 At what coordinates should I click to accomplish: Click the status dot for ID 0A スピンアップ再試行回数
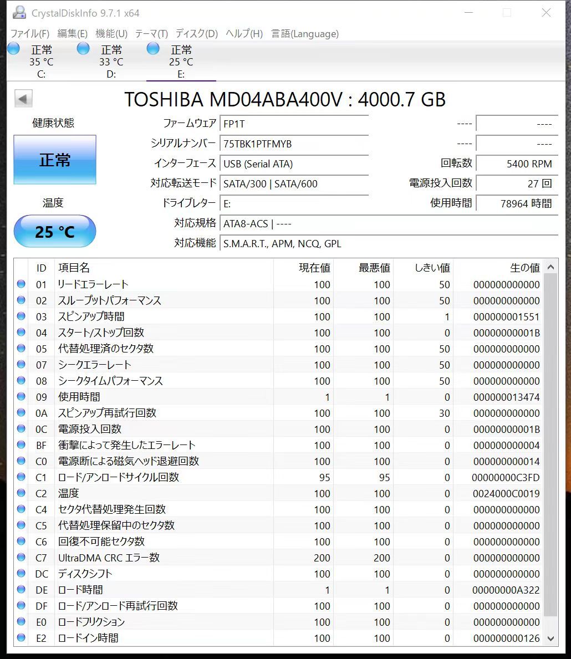pos(21,412)
